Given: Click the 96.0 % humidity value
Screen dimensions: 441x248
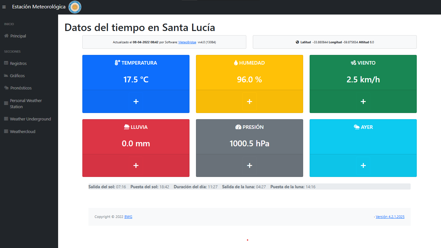Looking at the screenshot, I should pos(250,79).
